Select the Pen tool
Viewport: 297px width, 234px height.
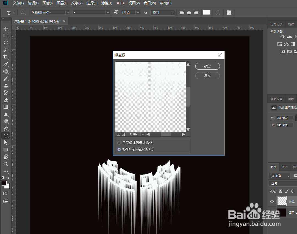pyautogui.click(x=6, y=128)
